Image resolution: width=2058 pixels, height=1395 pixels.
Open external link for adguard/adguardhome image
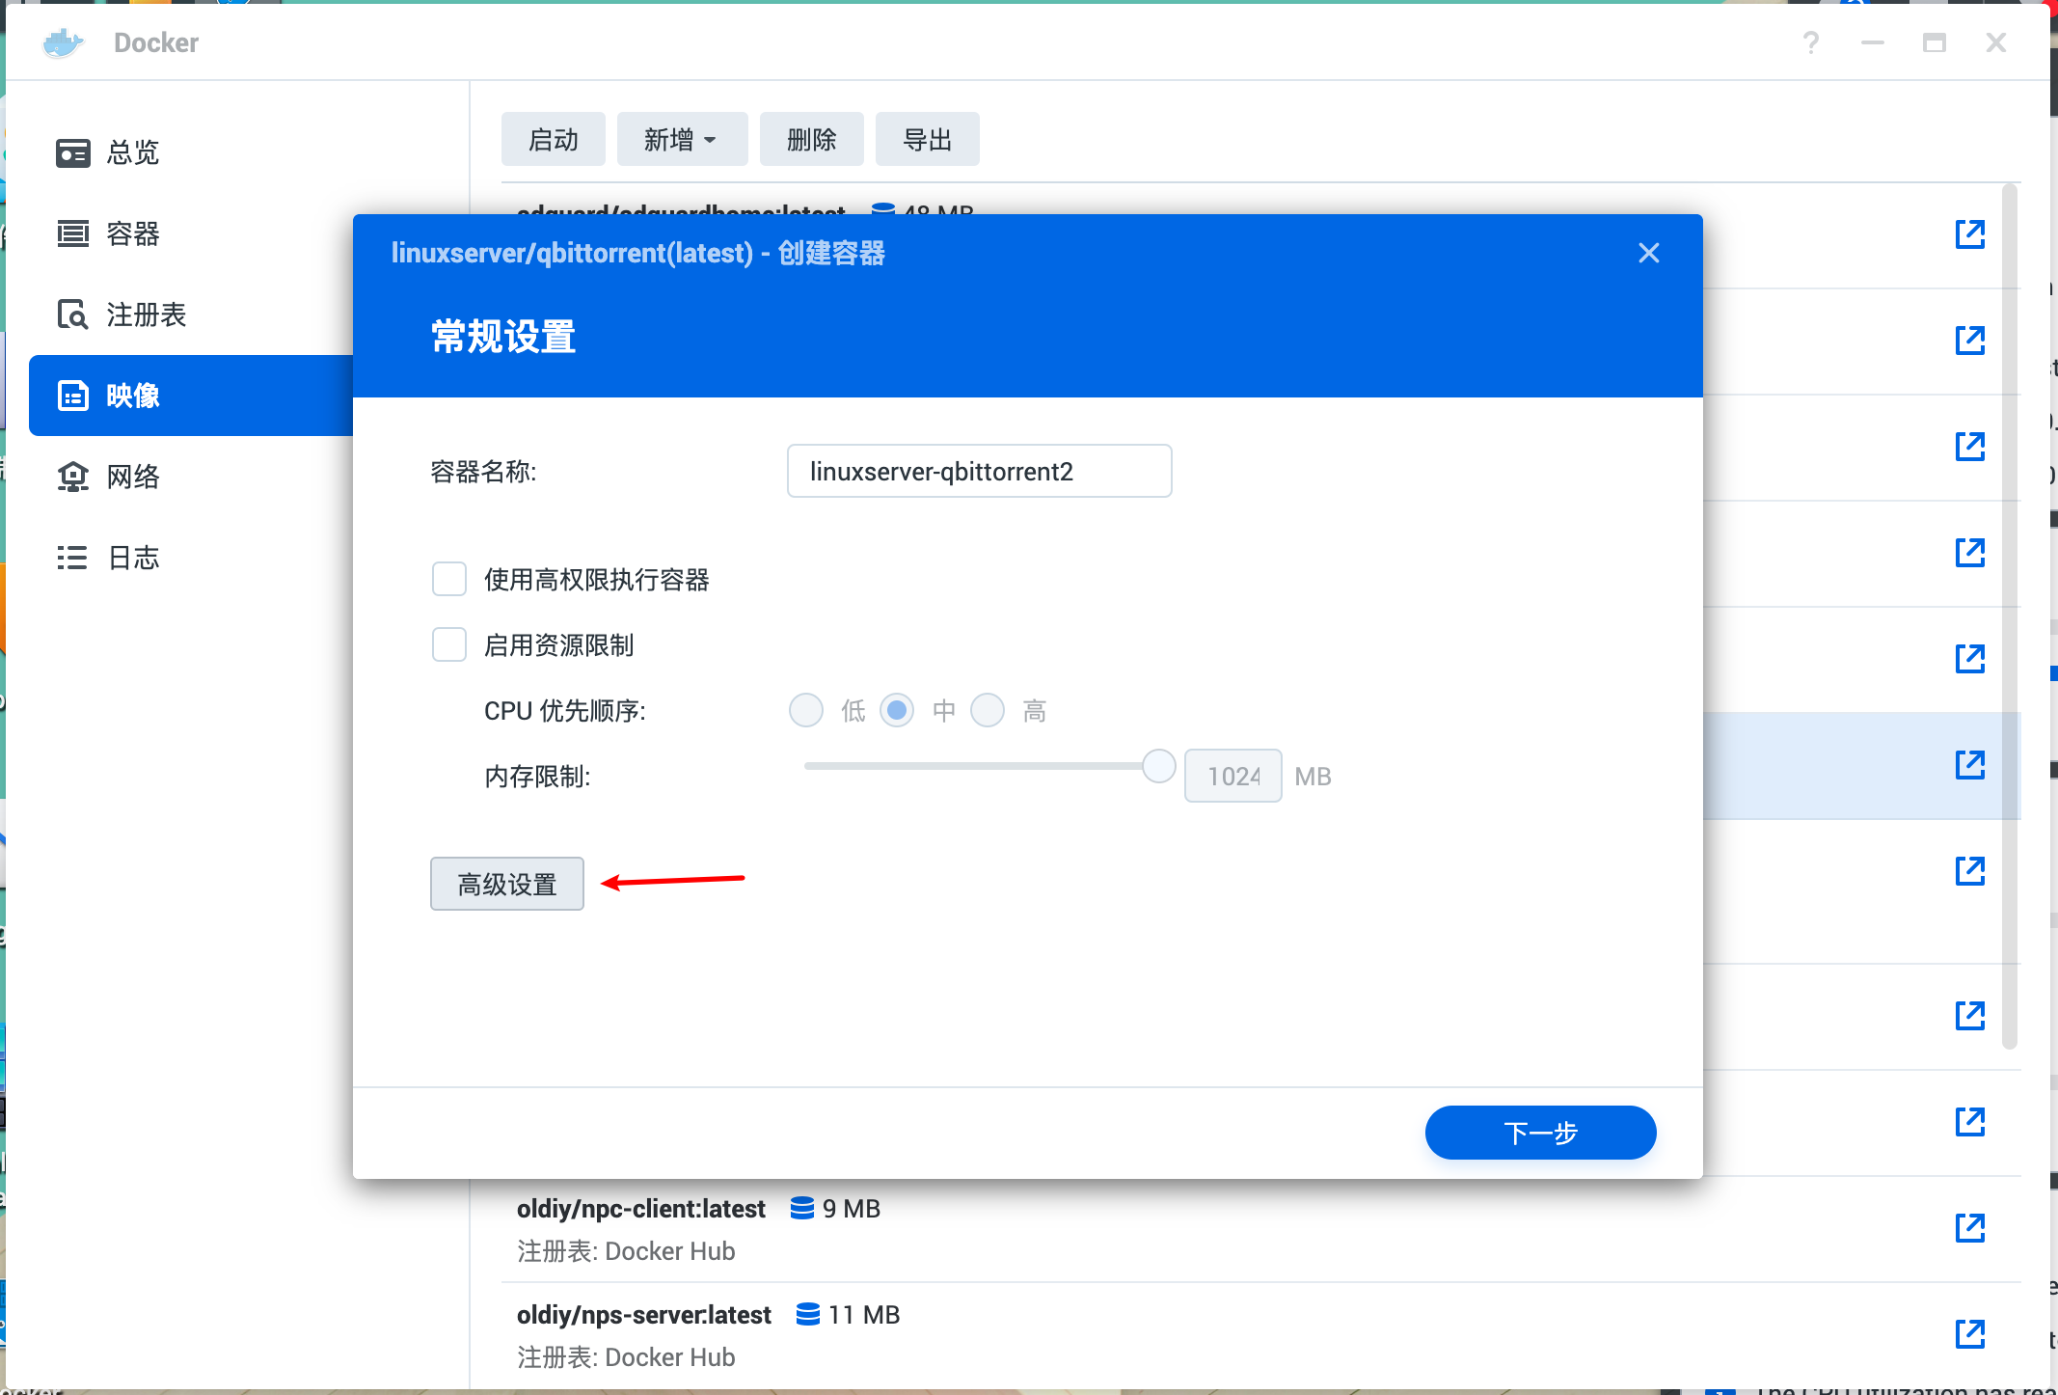(1969, 233)
